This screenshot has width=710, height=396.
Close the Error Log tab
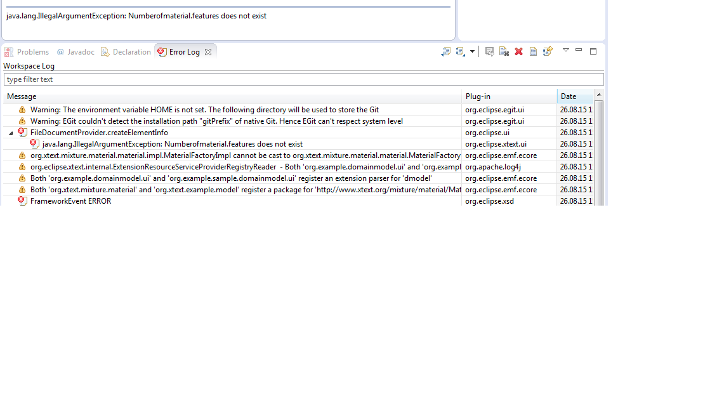208,52
